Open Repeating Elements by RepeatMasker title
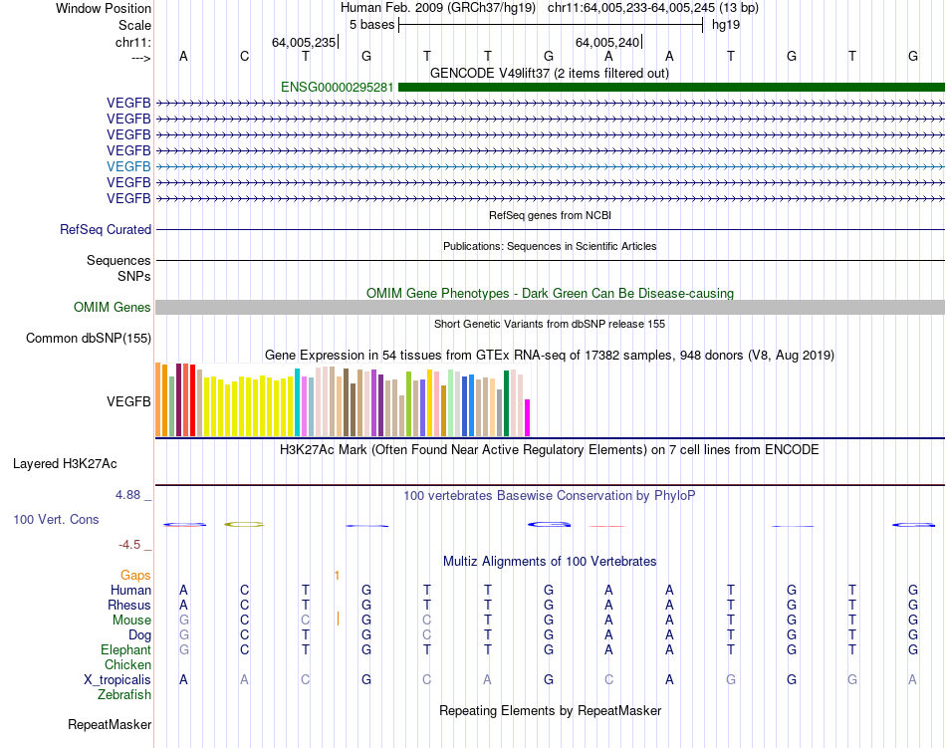Viewport: 946px width, 748px height. click(550, 710)
